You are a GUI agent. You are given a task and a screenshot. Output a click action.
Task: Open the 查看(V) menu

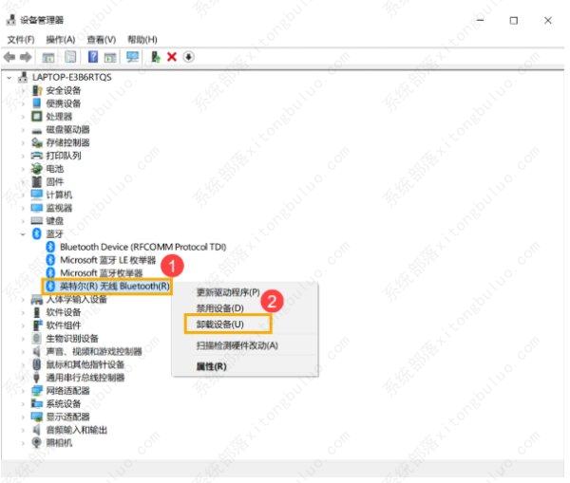pos(102,39)
